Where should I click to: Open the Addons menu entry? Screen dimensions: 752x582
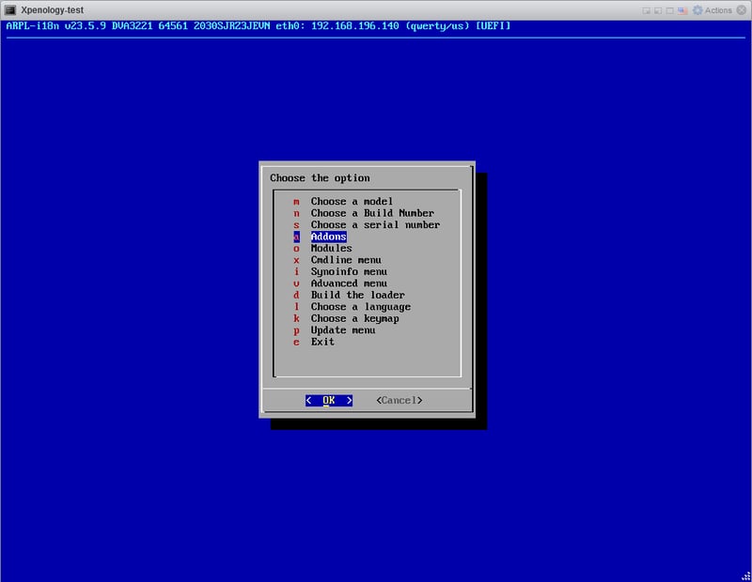pyautogui.click(x=328, y=237)
